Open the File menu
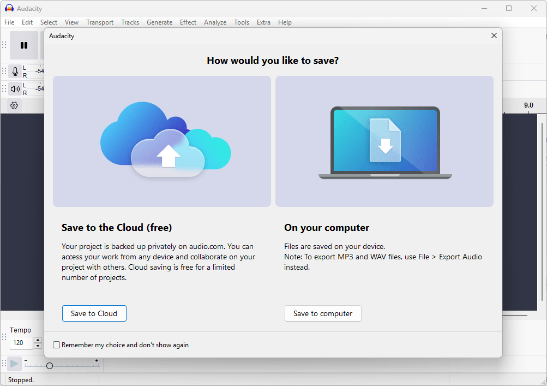The width and height of the screenshot is (547, 386). point(9,22)
